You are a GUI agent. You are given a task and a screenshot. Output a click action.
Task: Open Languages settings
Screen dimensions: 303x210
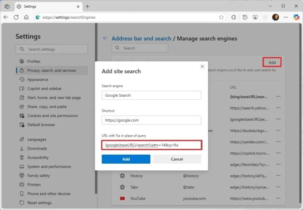[x=52, y=139]
